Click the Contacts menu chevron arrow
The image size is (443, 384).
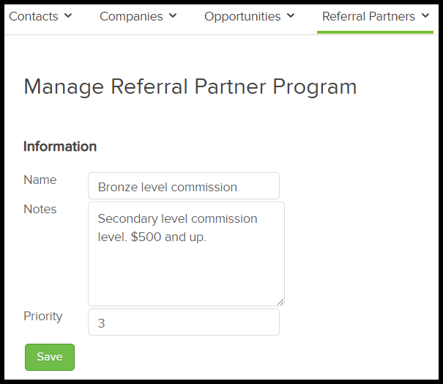(68, 15)
